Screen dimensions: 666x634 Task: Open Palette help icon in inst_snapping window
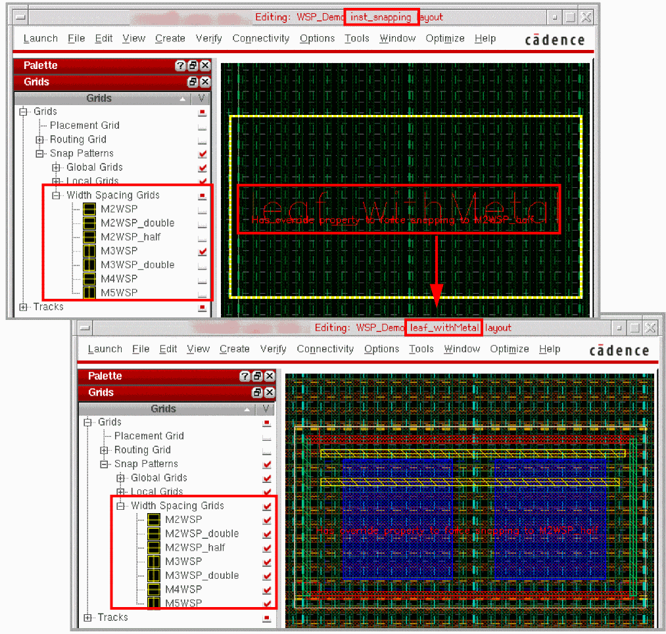pyautogui.click(x=181, y=65)
